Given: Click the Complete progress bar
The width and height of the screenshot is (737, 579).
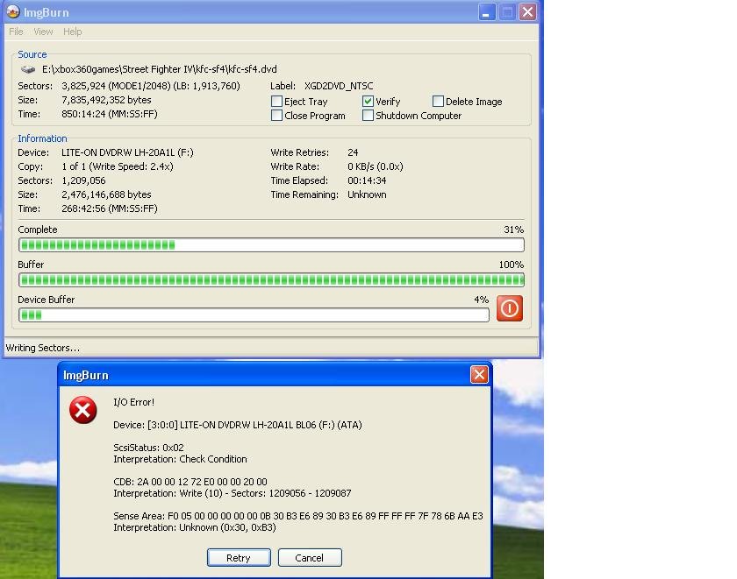Looking at the screenshot, I should click(x=271, y=245).
